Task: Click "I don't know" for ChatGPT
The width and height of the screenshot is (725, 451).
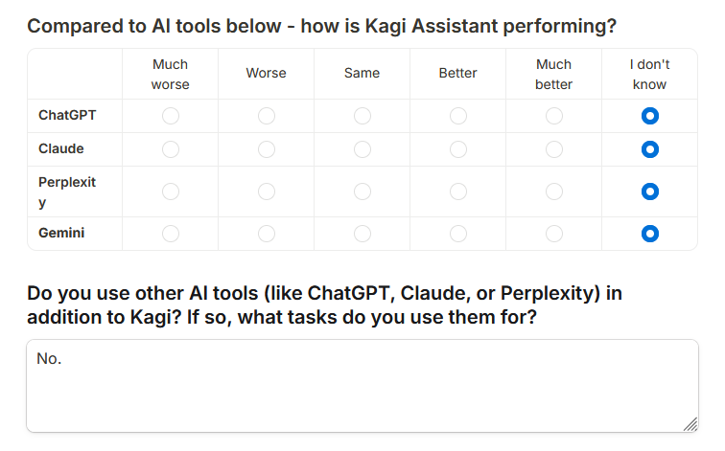Action: [x=650, y=116]
